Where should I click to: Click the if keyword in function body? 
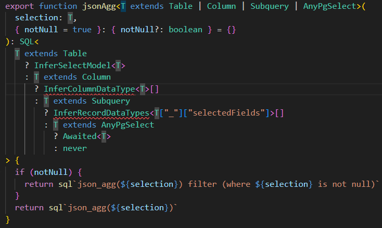click(20, 172)
